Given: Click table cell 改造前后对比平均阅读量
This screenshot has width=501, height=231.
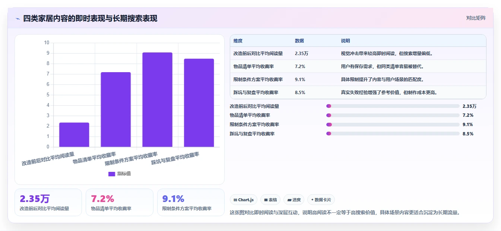Looking at the screenshot, I should (x=258, y=54).
